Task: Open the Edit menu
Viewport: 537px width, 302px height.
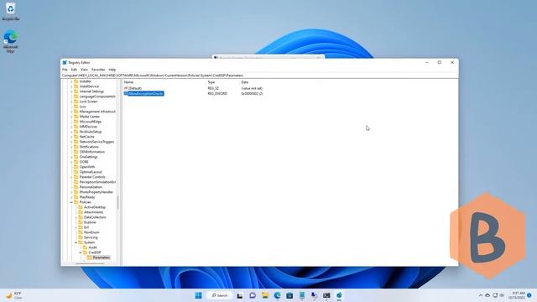Action: (74, 70)
